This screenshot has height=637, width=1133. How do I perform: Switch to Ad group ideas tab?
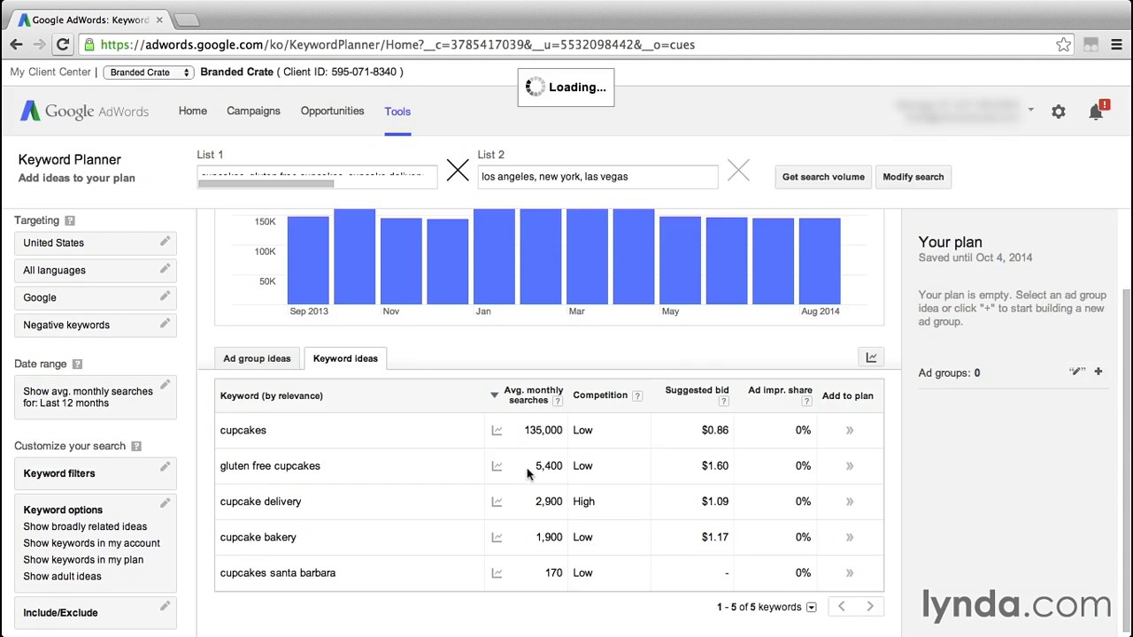(x=257, y=358)
